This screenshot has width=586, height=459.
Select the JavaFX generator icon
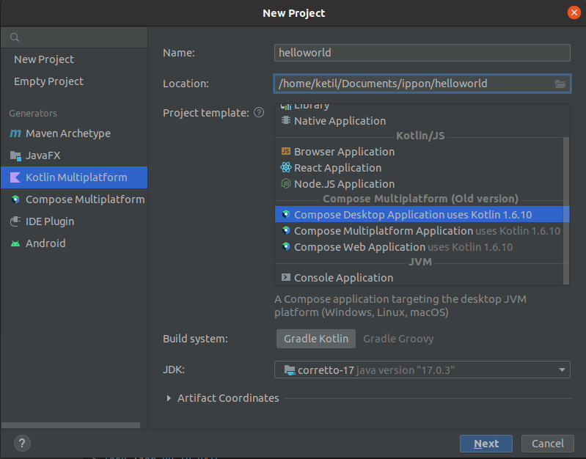[x=15, y=155]
